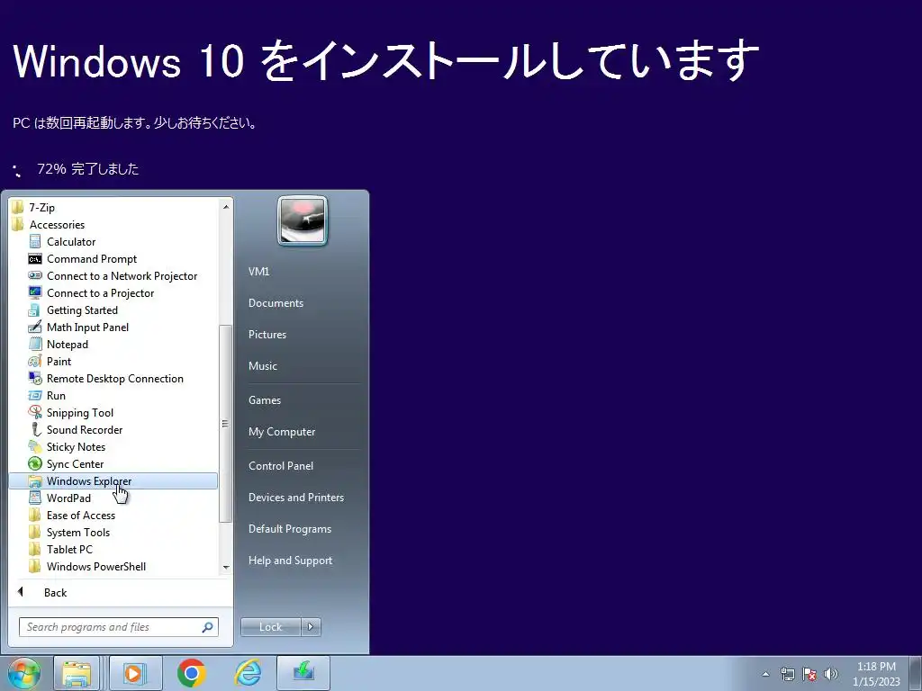Open Devices and Printers
Viewport: 922px width, 691px height.
pos(295,497)
